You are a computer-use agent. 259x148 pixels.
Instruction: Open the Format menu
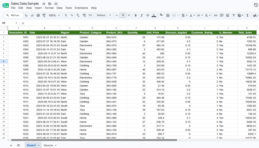click(49, 8)
